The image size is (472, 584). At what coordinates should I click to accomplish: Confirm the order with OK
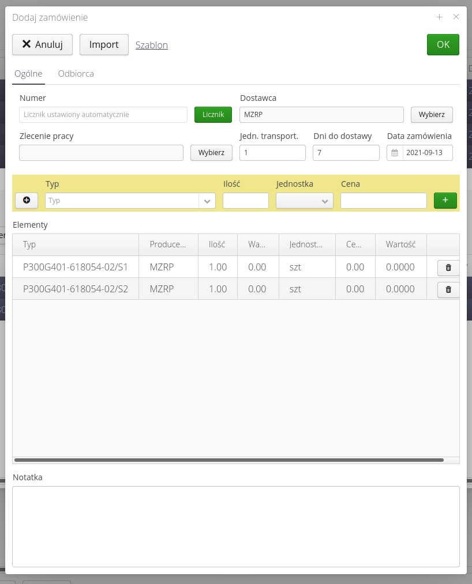tap(443, 44)
